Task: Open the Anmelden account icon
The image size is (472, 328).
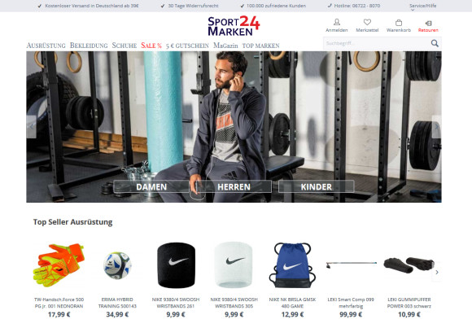Action: 337,22
